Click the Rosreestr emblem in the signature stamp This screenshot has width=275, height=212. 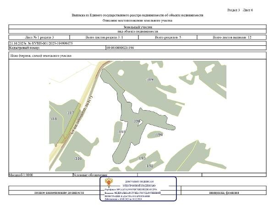pos(109,183)
